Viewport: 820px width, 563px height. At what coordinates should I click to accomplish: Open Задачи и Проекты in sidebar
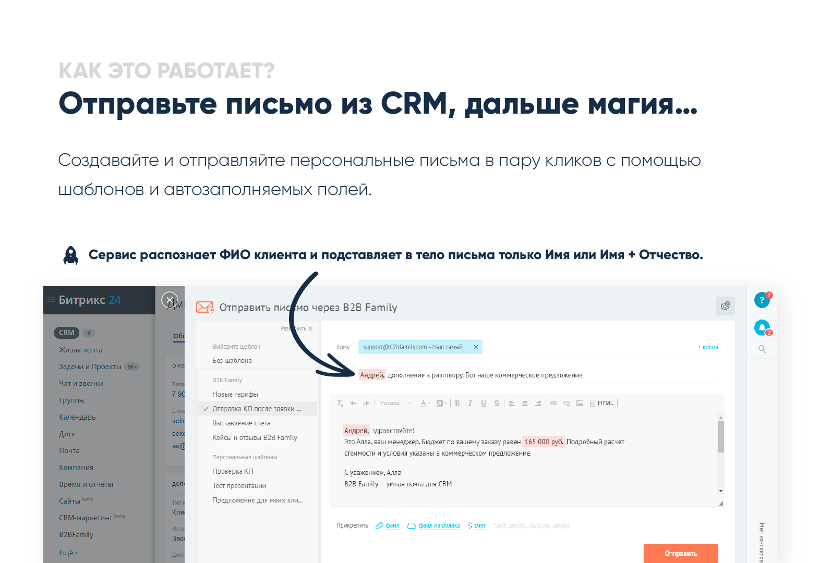(90, 366)
